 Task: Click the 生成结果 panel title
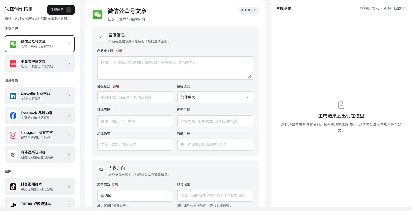click(284, 8)
